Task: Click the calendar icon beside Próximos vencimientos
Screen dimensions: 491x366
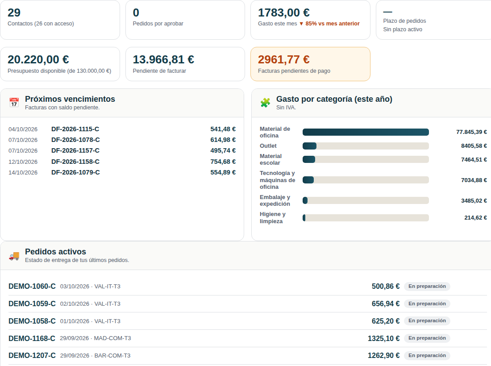Action: [14, 102]
